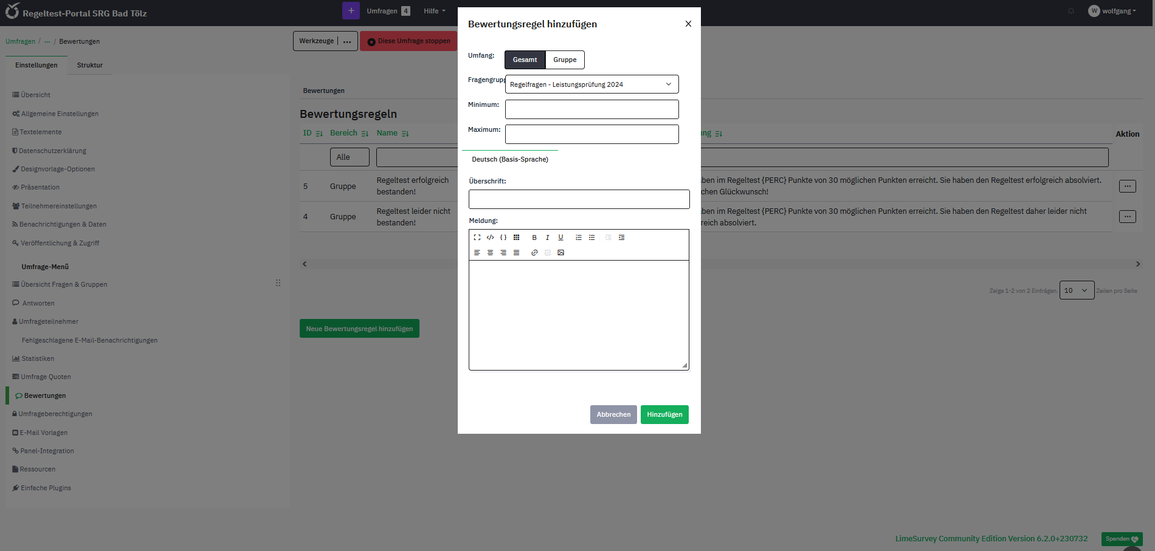This screenshot has height=551, width=1155.
Task: Open the Fragengruppe dropdown list
Action: point(591,84)
